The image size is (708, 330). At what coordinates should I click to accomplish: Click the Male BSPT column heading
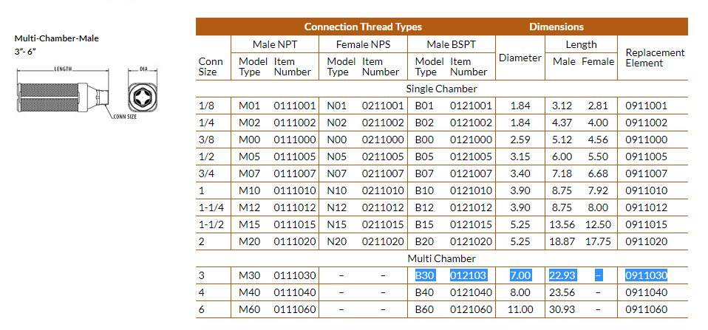[x=451, y=44]
